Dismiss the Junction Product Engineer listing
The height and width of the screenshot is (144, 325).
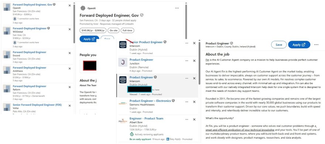194,61
